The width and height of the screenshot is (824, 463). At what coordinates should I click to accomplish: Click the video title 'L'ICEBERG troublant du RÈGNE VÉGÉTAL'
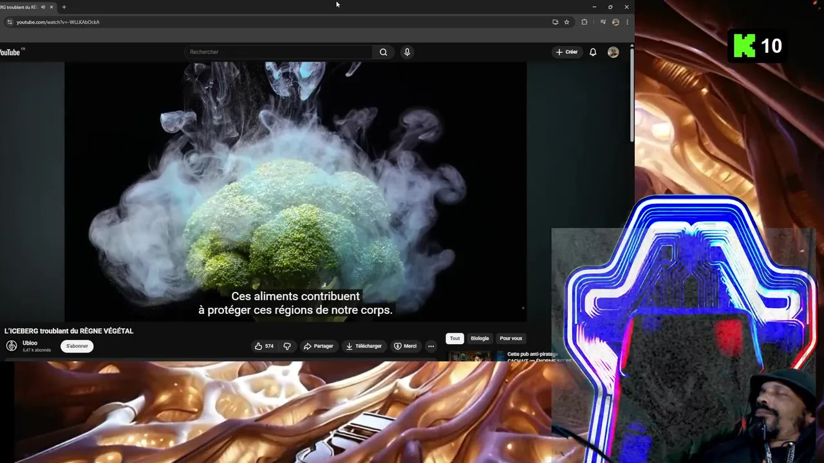tap(69, 331)
